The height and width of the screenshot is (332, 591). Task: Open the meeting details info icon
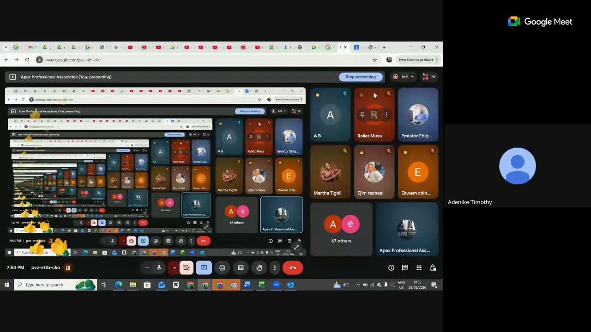pyautogui.click(x=391, y=268)
